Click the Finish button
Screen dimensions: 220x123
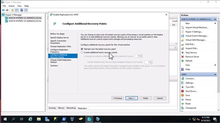[x=145, y=98]
